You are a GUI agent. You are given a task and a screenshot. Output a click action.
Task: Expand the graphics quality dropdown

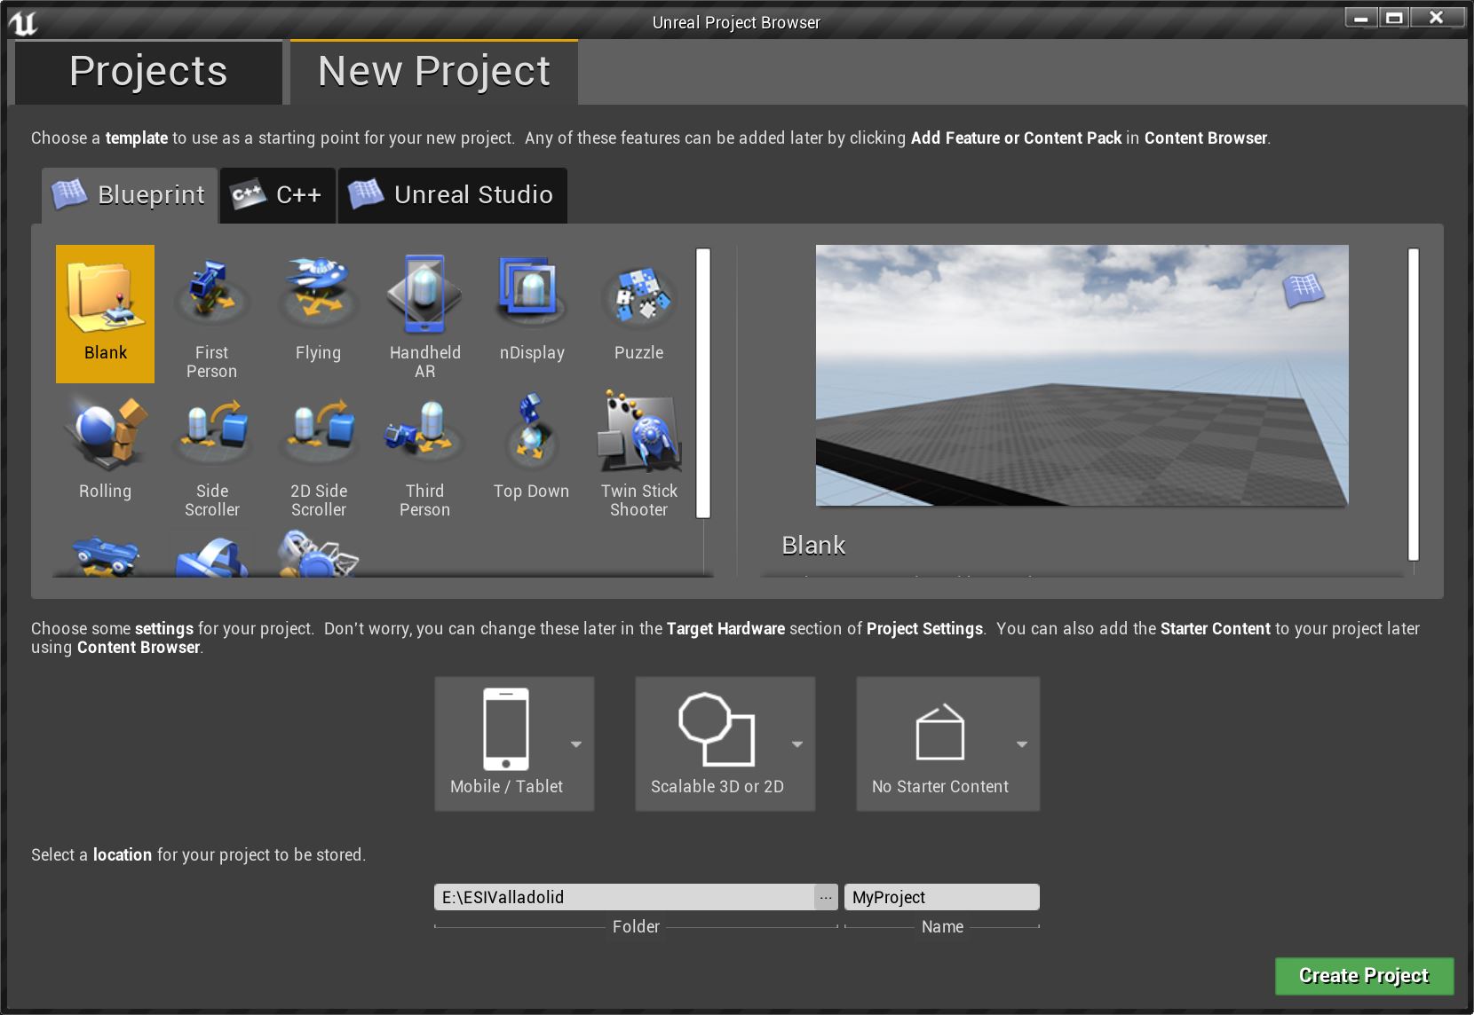(x=797, y=744)
